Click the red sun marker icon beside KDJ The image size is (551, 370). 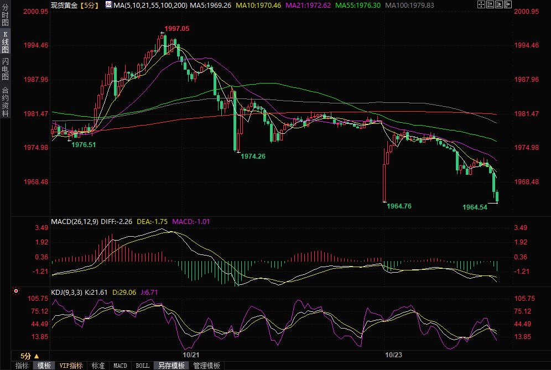click(16, 290)
